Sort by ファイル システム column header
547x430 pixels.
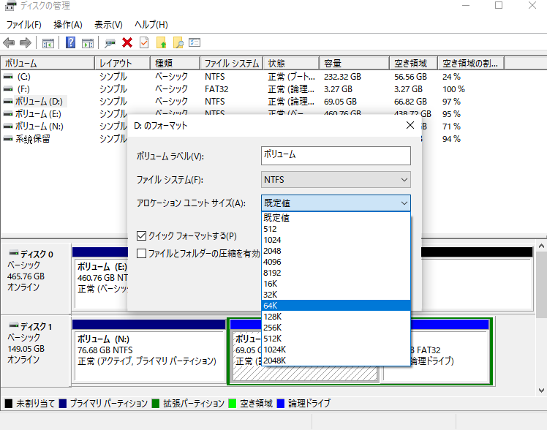(x=231, y=64)
